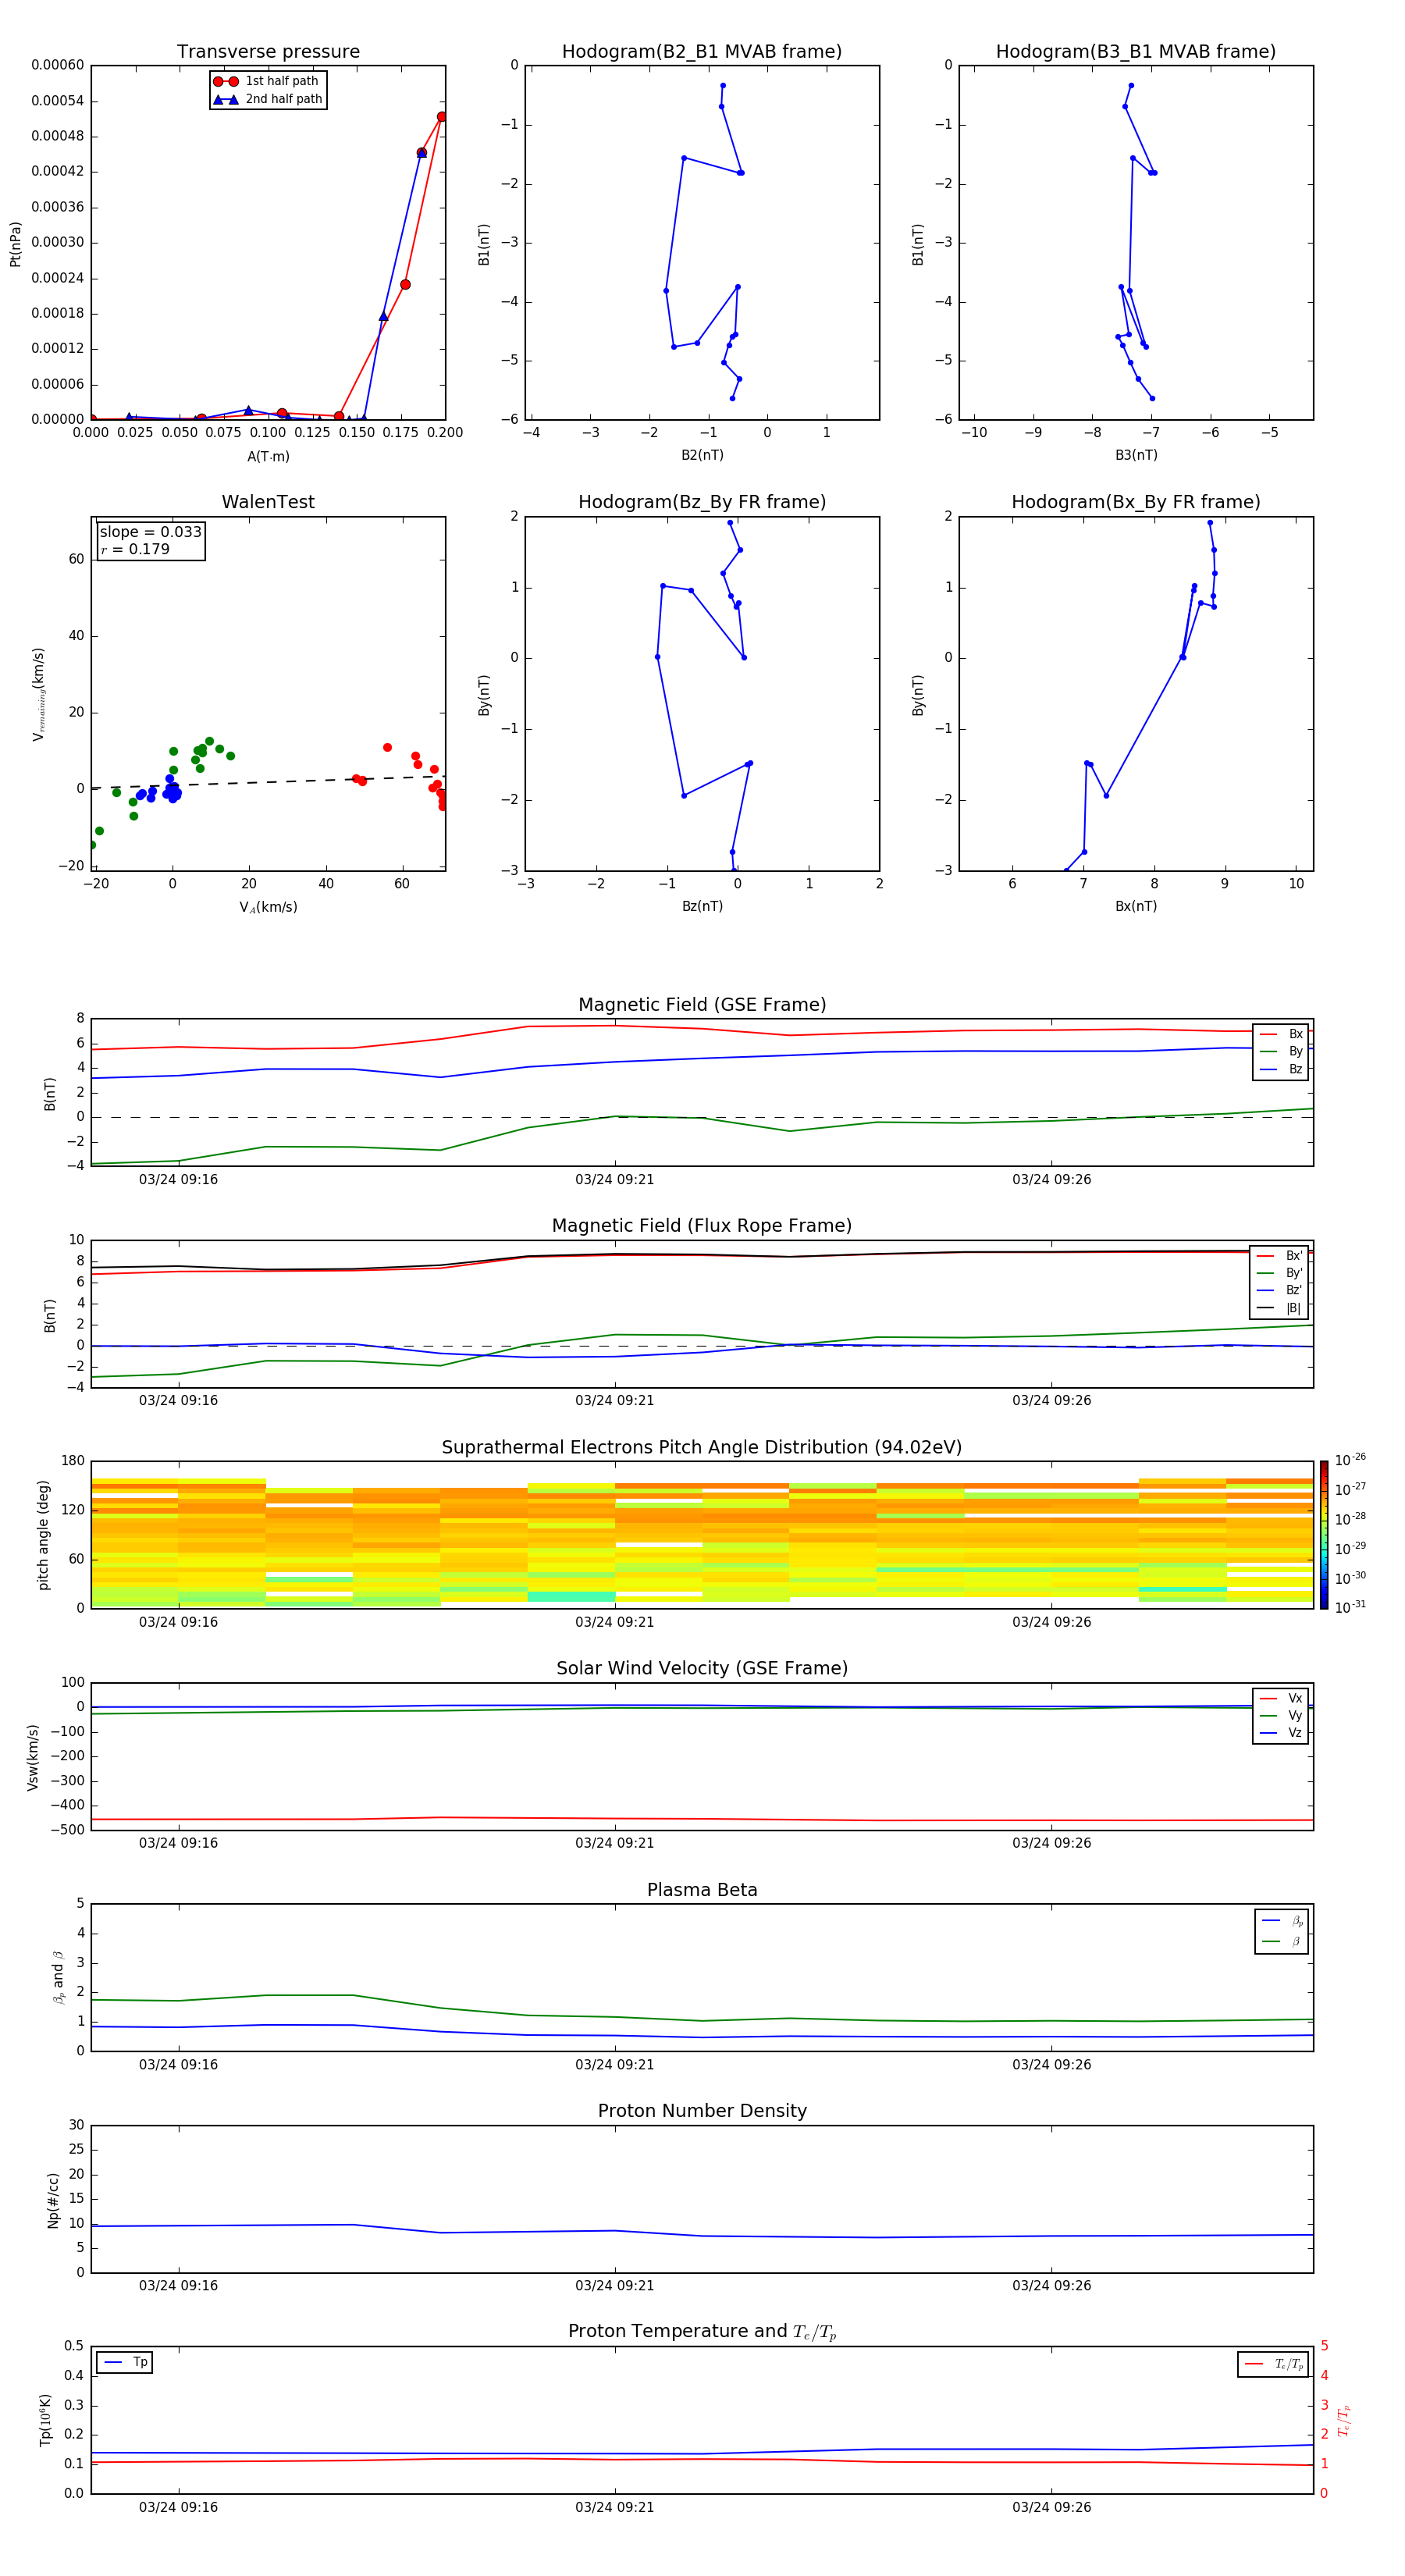Click the "Vsw(km/s)" y-axis label
Viewport: 1405px width, 2576px height.
[33, 1757]
